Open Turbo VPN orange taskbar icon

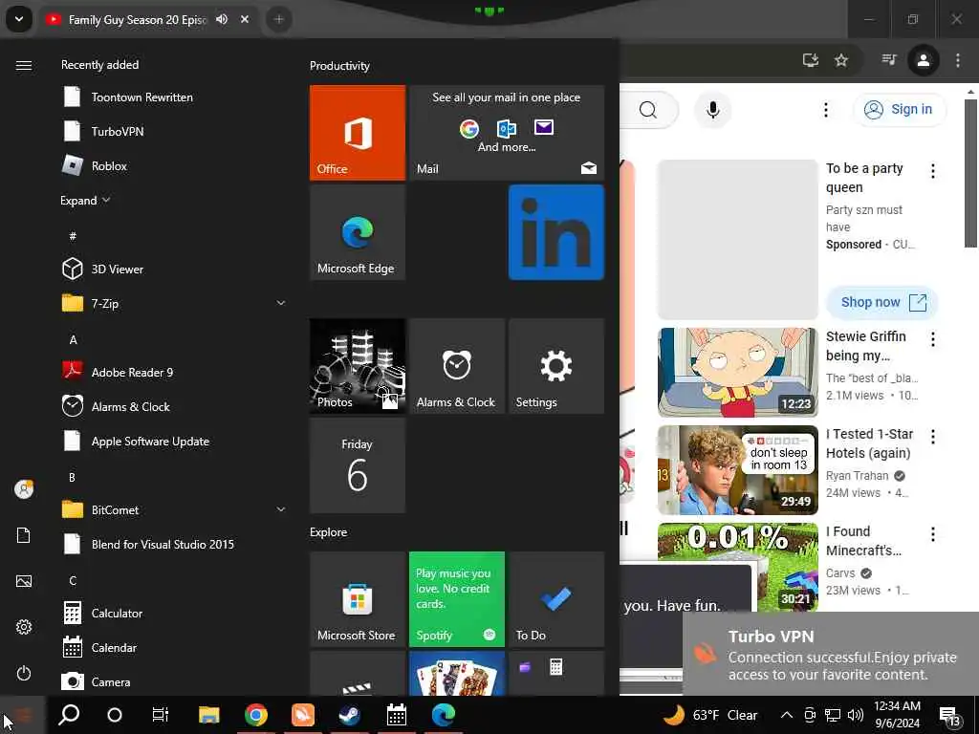[x=303, y=715]
